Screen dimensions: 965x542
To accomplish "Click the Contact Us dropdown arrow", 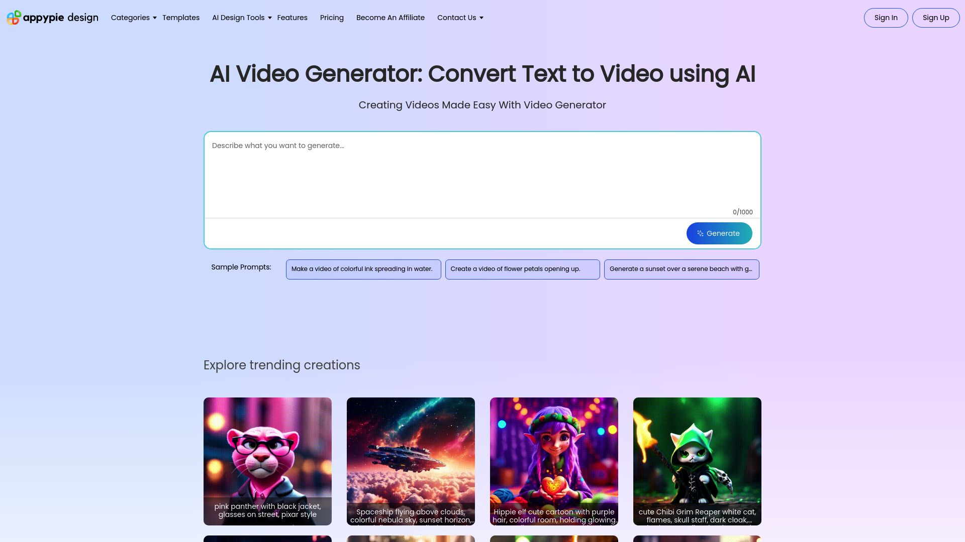I will (481, 18).
